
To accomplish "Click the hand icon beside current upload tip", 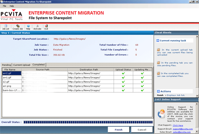I will [x=158, y=49].
